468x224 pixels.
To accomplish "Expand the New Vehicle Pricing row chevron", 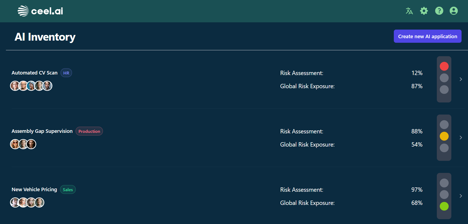I will (x=461, y=196).
